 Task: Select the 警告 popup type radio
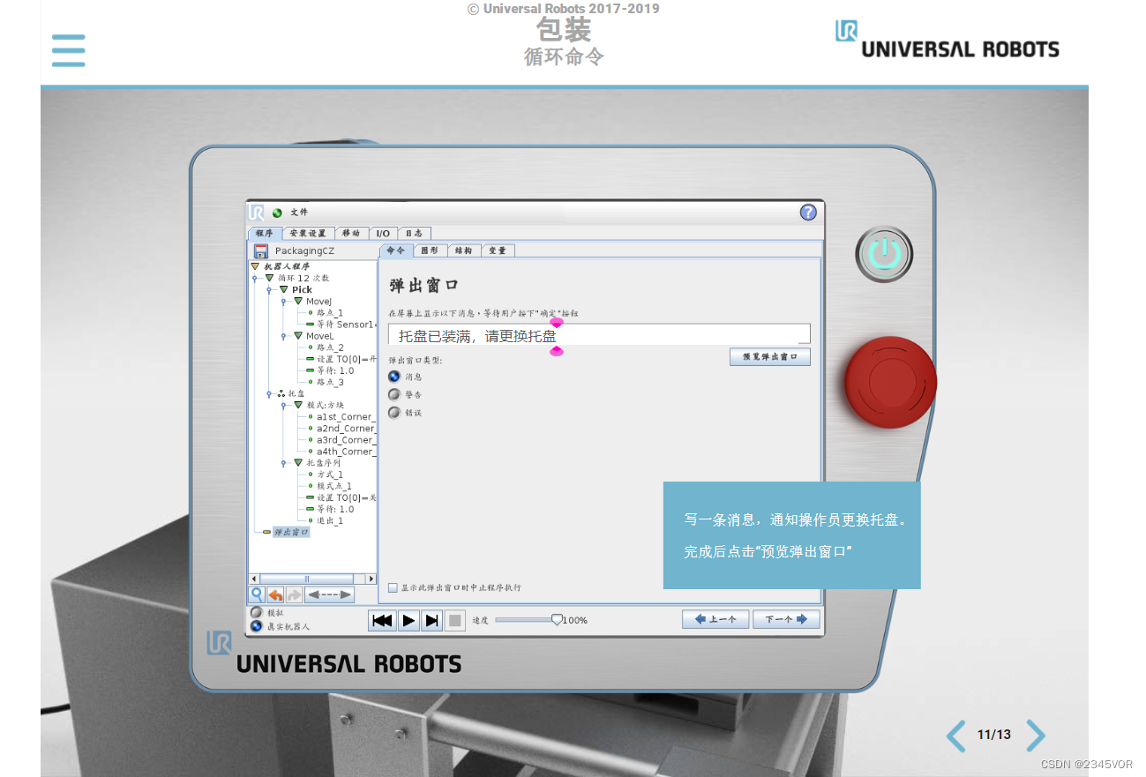[394, 394]
